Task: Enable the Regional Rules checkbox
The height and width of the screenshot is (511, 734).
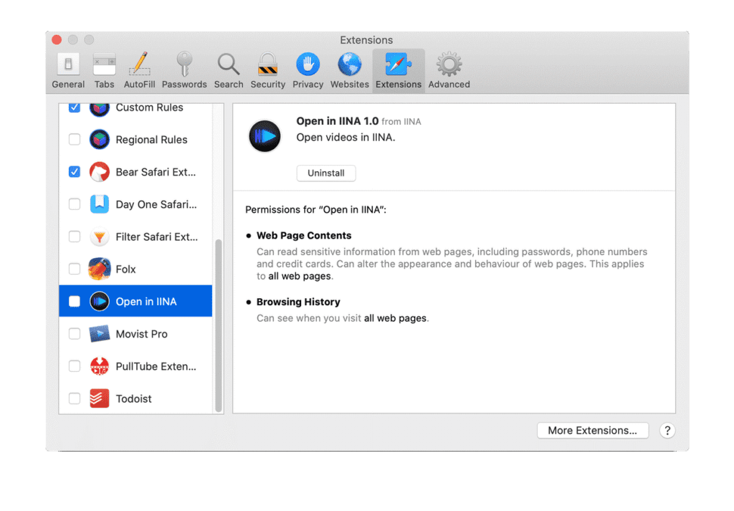Action: (75, 140)
